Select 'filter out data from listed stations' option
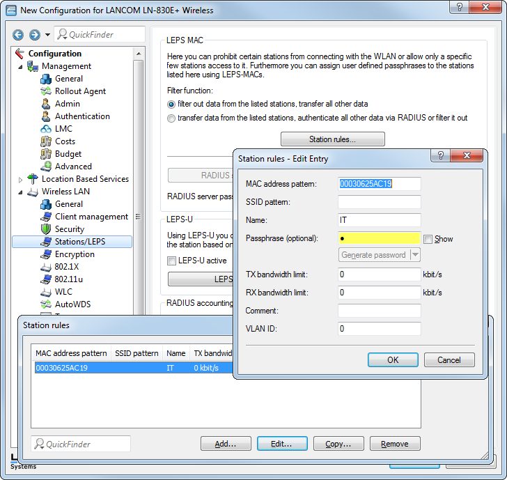This screenshot has height=480, width=507. tap(171, 104)
